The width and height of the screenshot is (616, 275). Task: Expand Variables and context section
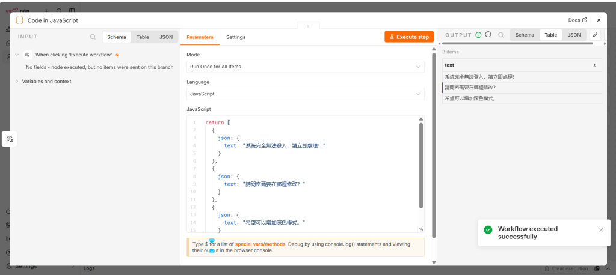17,82
